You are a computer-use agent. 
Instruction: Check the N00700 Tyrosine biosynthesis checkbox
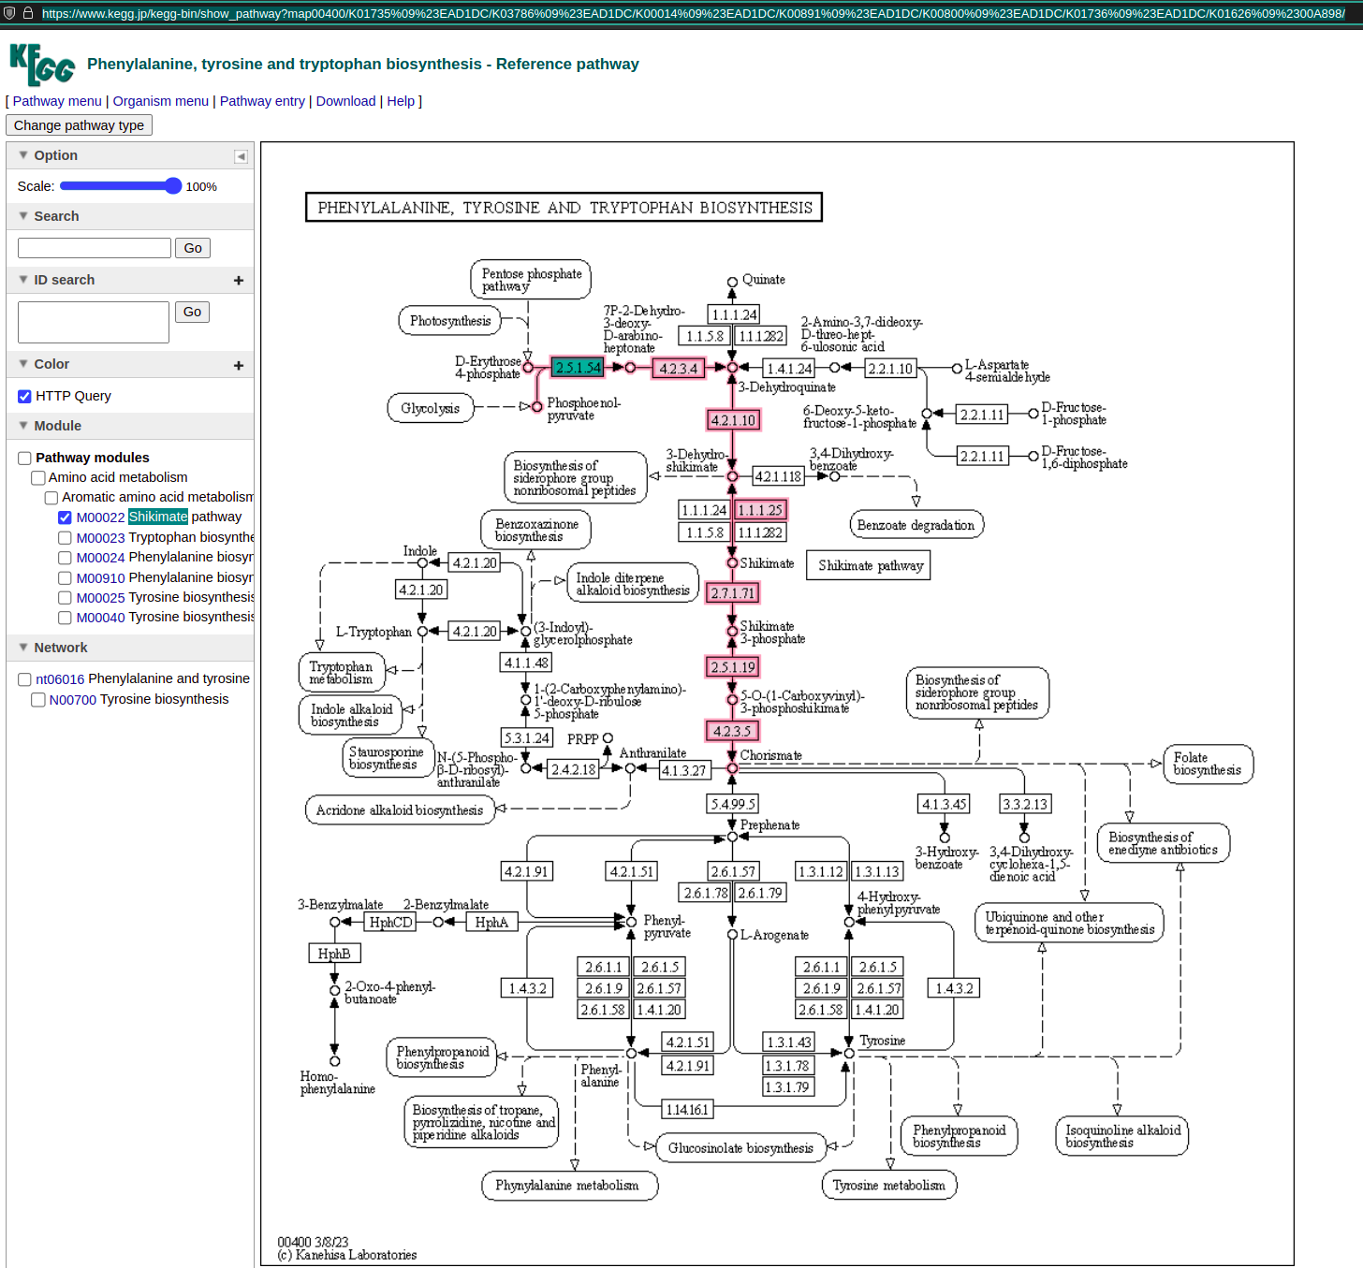click(38, 700)
